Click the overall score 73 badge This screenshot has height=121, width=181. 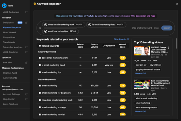click(123, 85)
